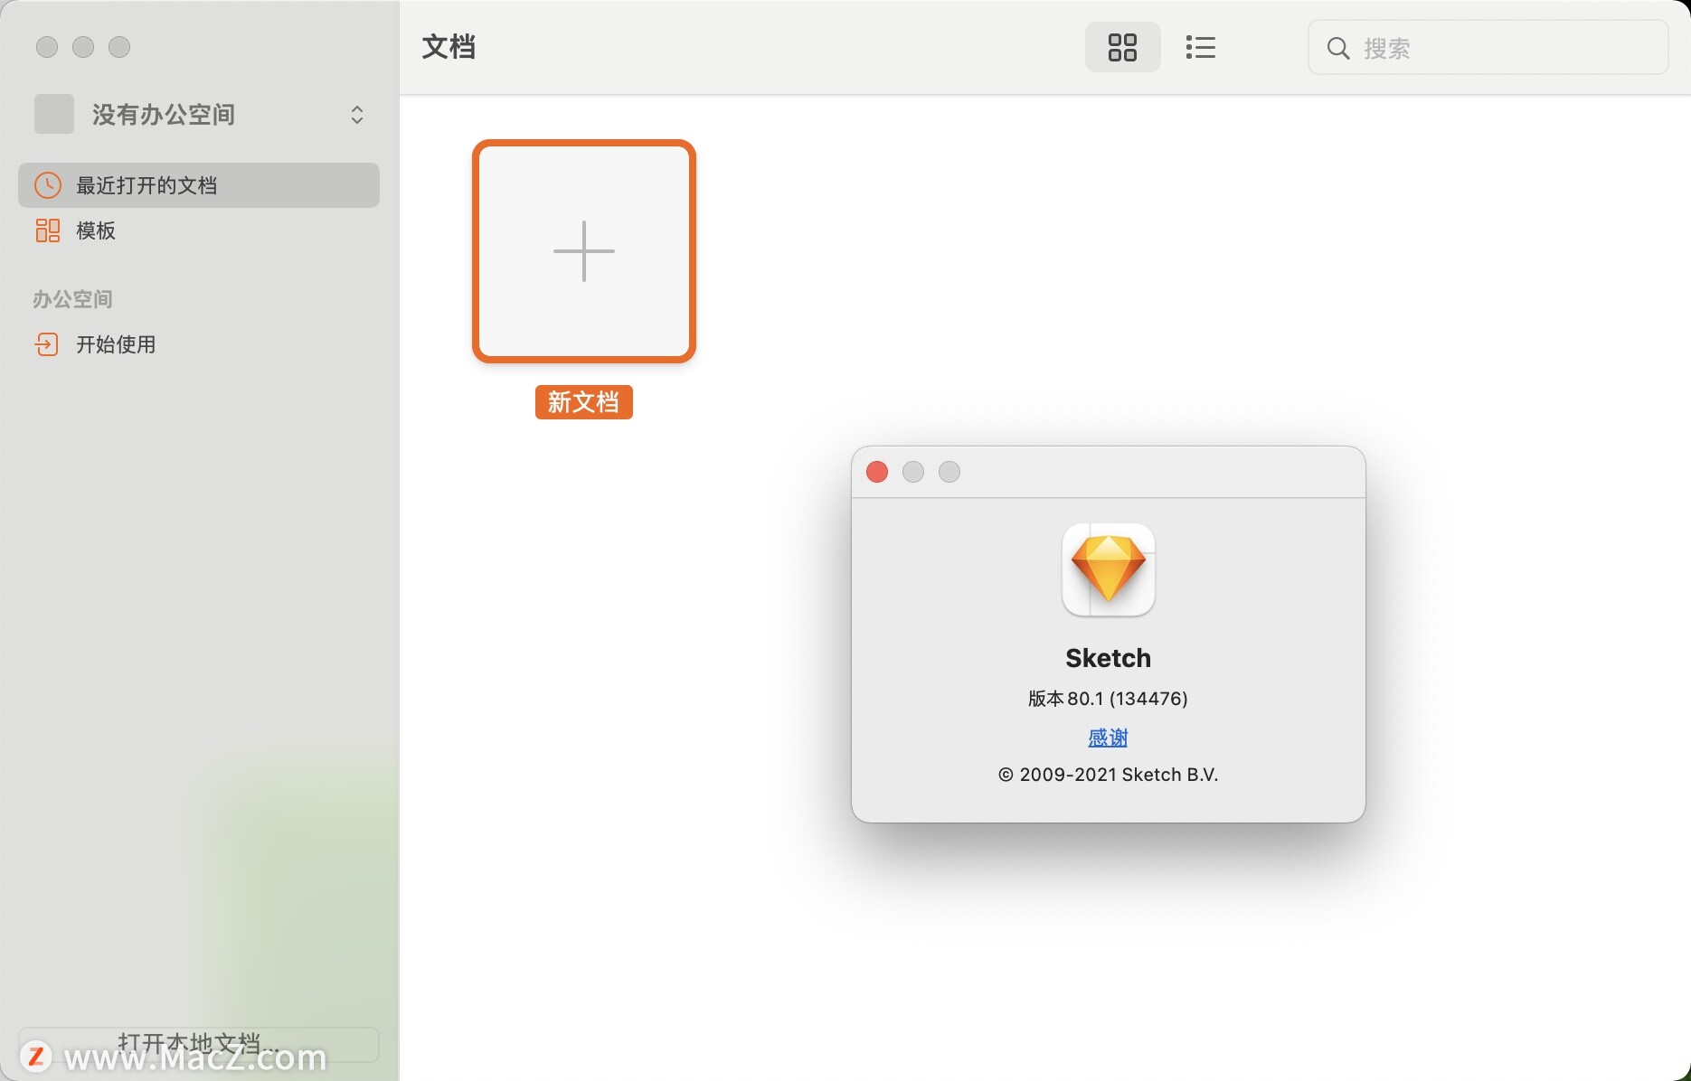Click the Sketch diamond app icon
Image resolution: width=1691 pixels, height=1081 pixels.
click(x=1109, y=570)
